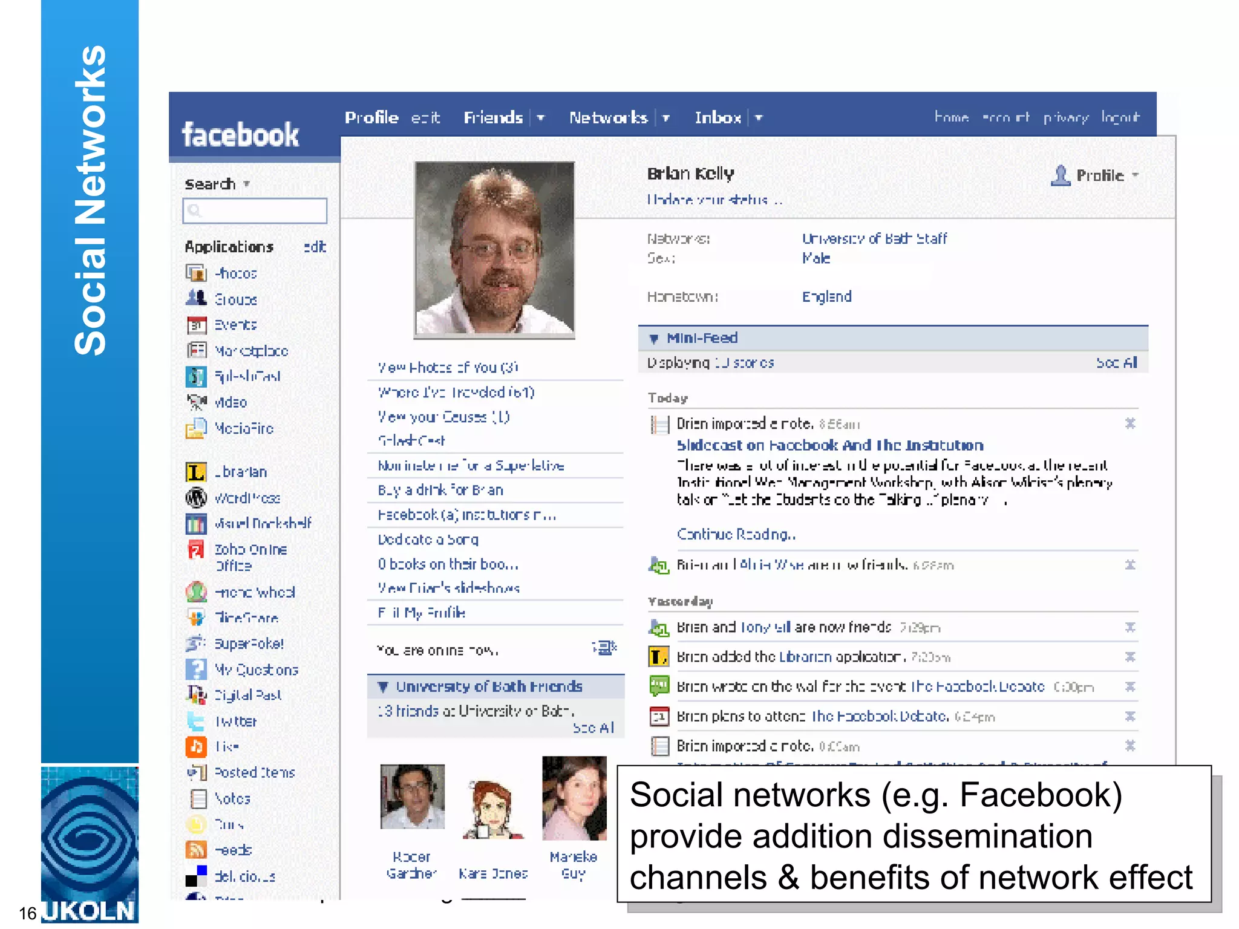Open the Friend Wheel icon

(x=195, y=592)
